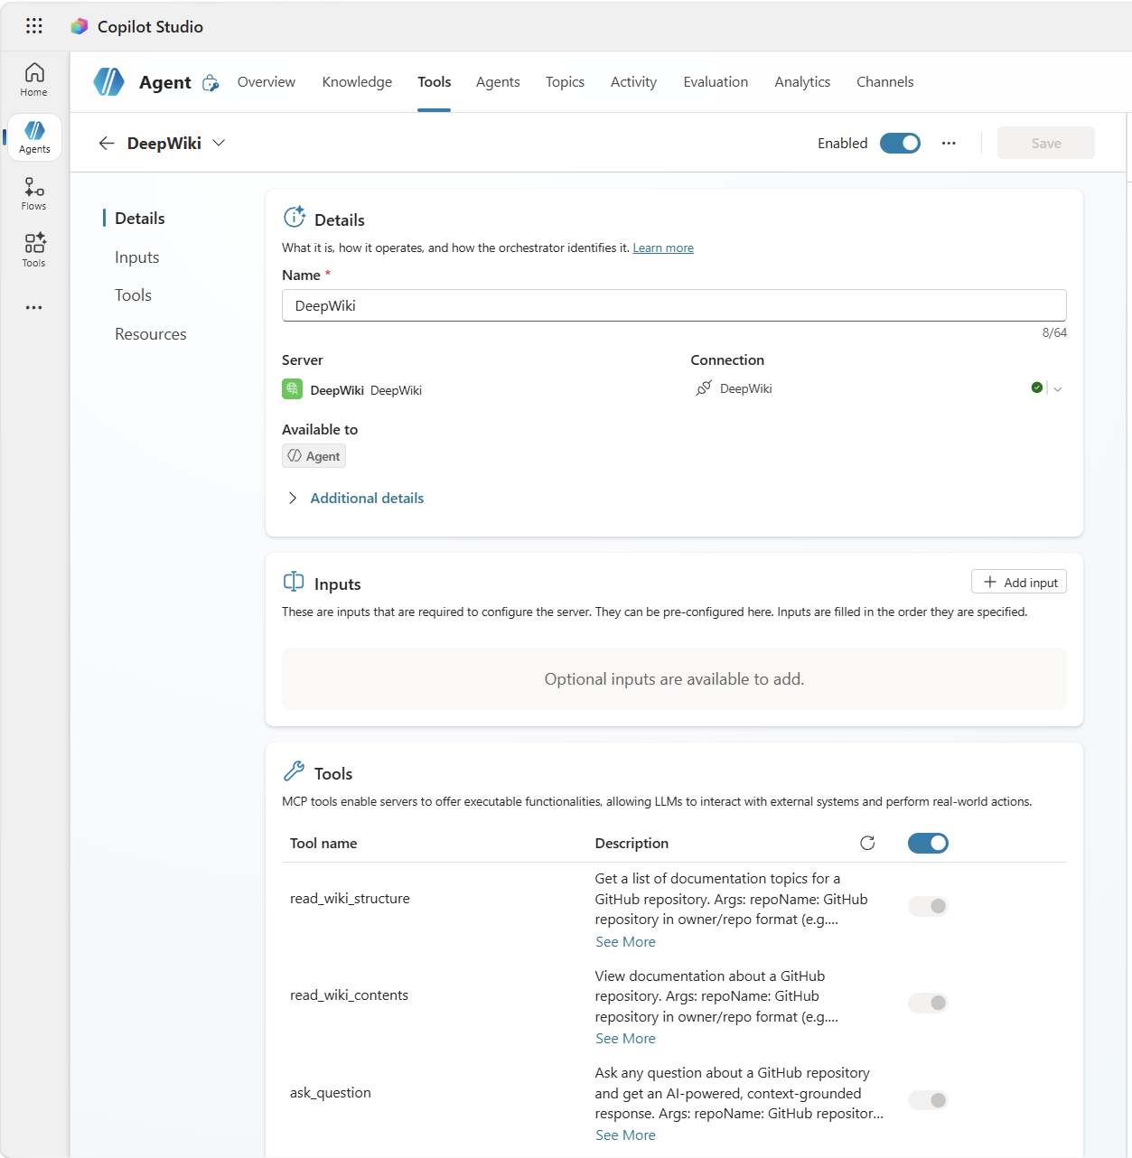Switch to the Analytics tab
Screen dimensions: 1132x1158
[802, 82]
